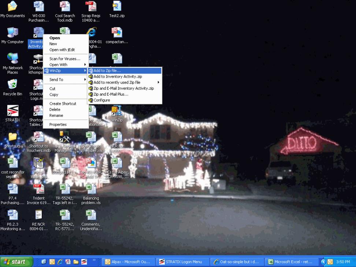Open the Test2.zip archive icon
This screenshot has height=267, width=356.
pos(116,7)
